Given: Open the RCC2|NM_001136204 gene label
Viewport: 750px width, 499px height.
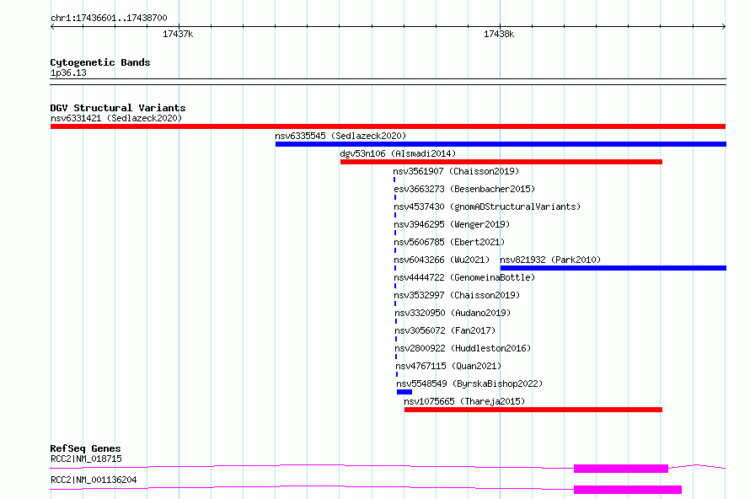Looking at the screenshot, I should pyautogui.click(x=94, y=480).
